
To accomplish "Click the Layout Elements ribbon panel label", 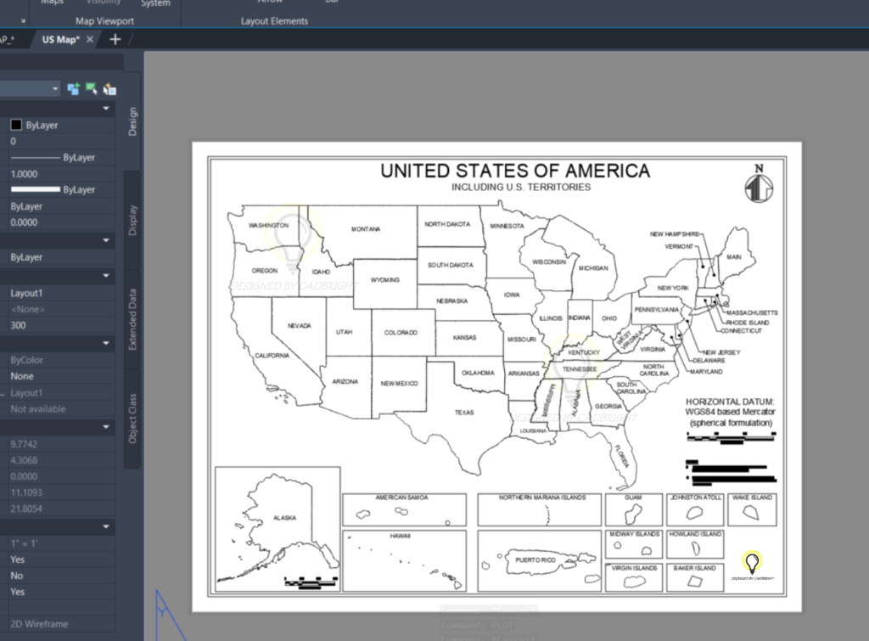I will [274, 21].
